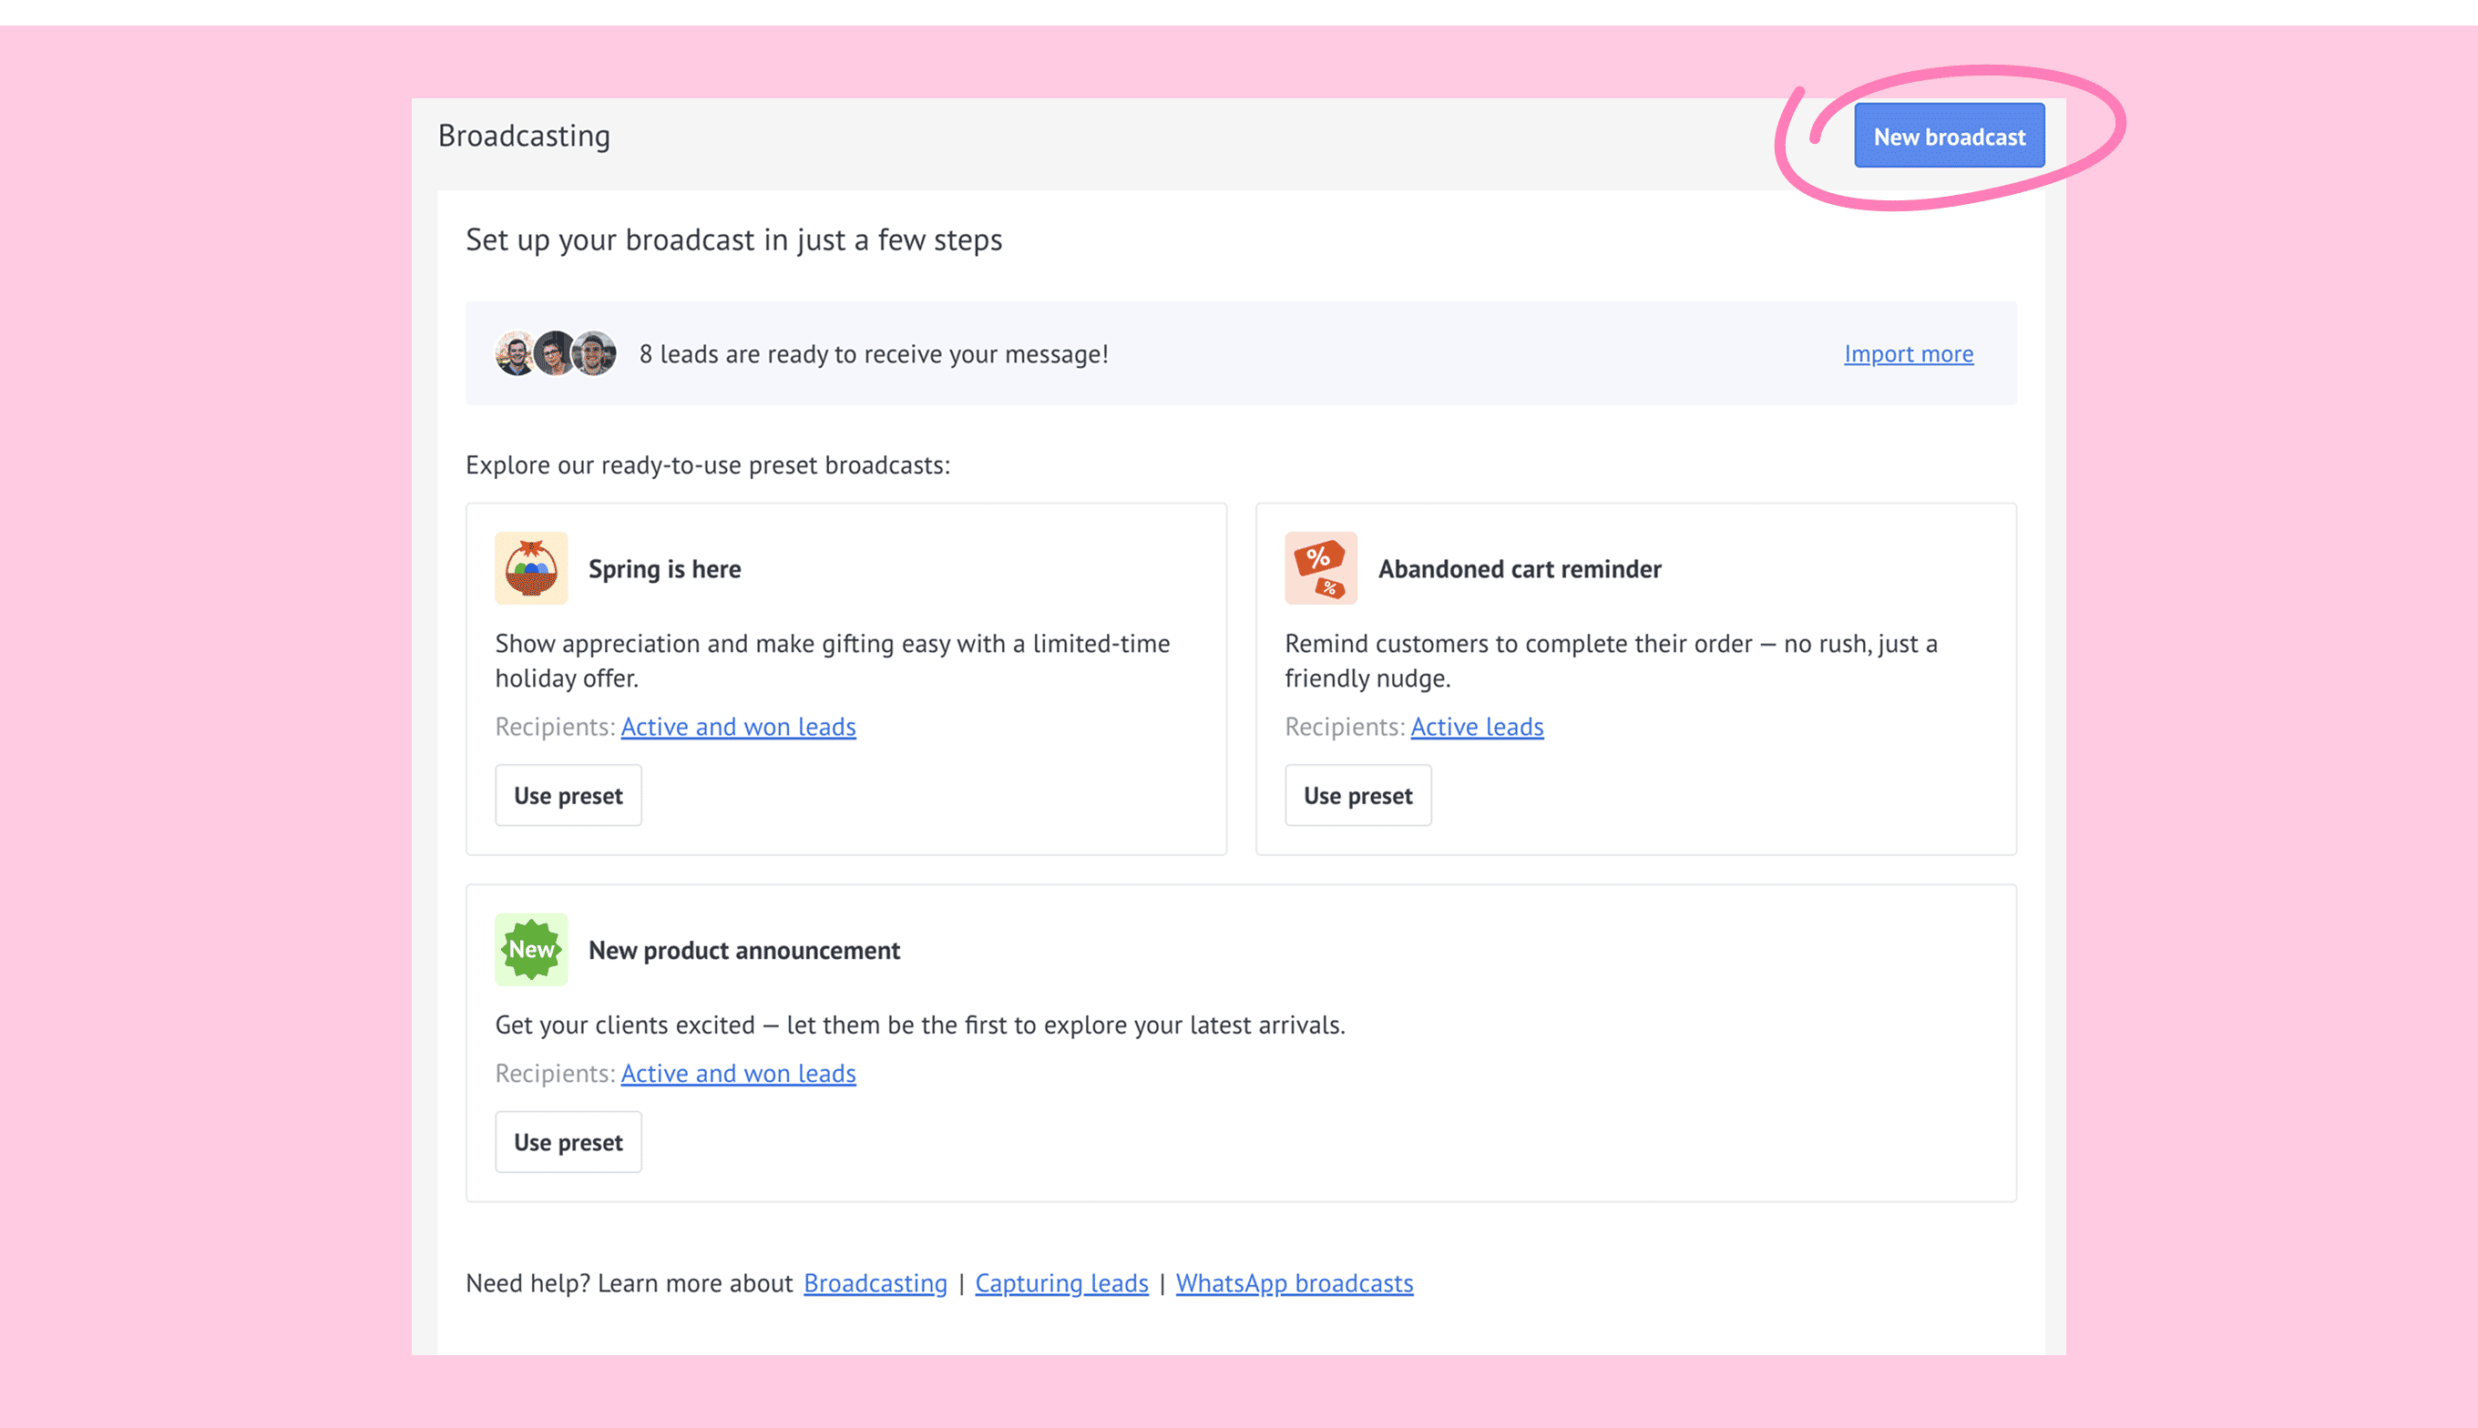The image size is (2478, 1428).
Task: Open the Import more link
Action: pyautogui.click(x=1908, y=354)
